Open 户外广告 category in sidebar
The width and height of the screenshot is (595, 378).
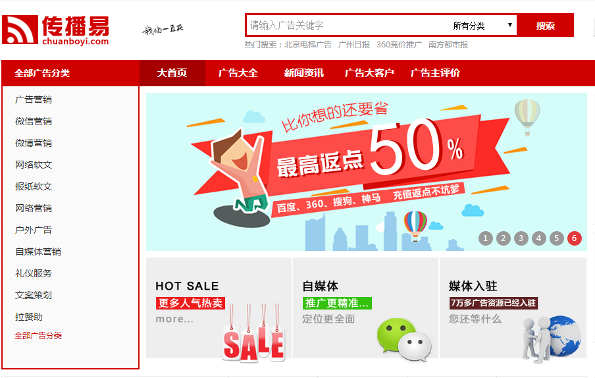34,230
